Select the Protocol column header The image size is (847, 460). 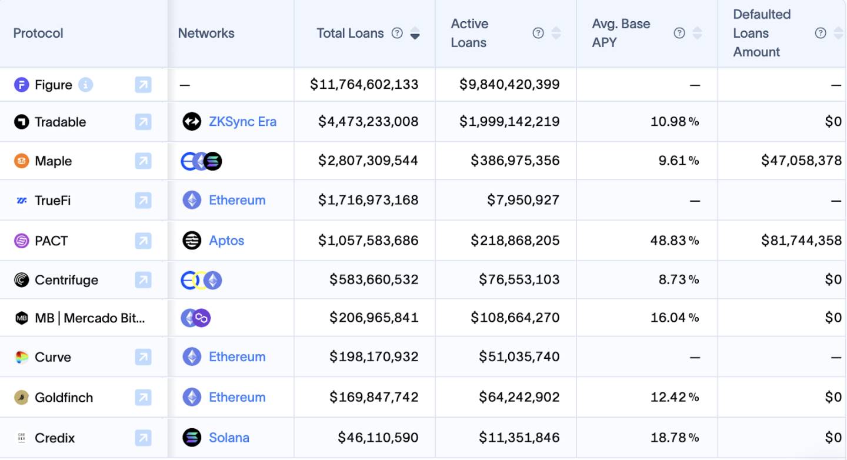(x=38, y=33)
